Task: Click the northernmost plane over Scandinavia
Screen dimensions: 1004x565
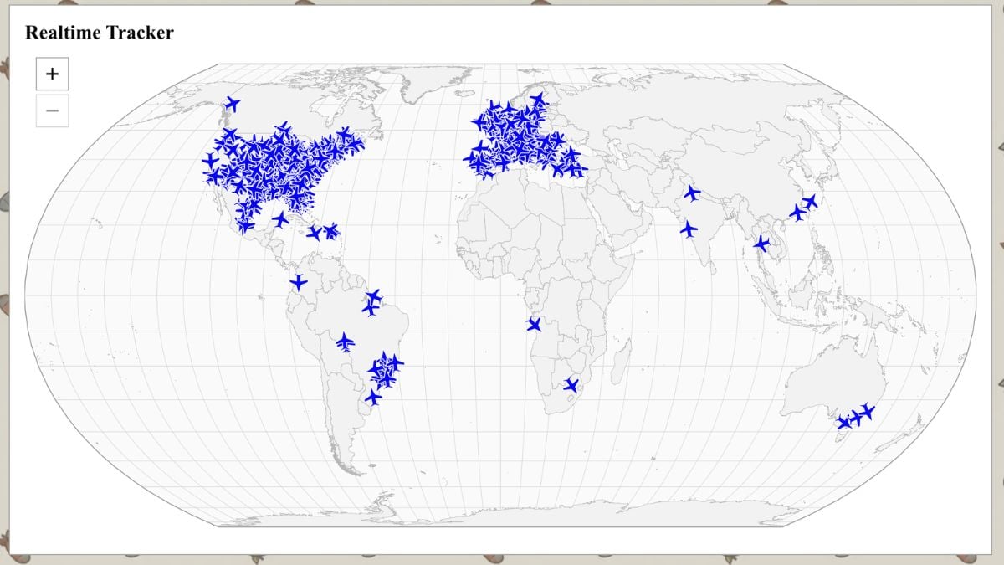Action: click(x=539, y=100)
